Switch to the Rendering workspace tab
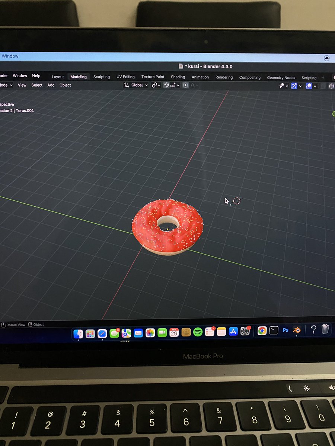 point(224,77)
